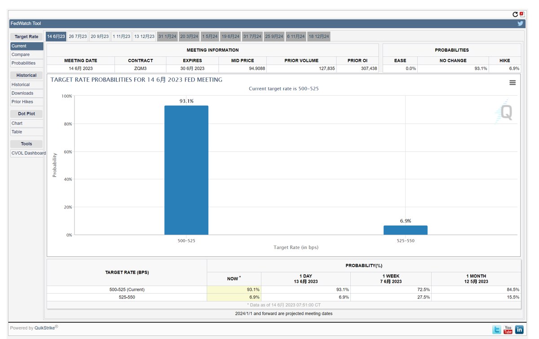Open the chart hamburger menu icon
The image size is (539, 339).
click(x=512, y=83)
